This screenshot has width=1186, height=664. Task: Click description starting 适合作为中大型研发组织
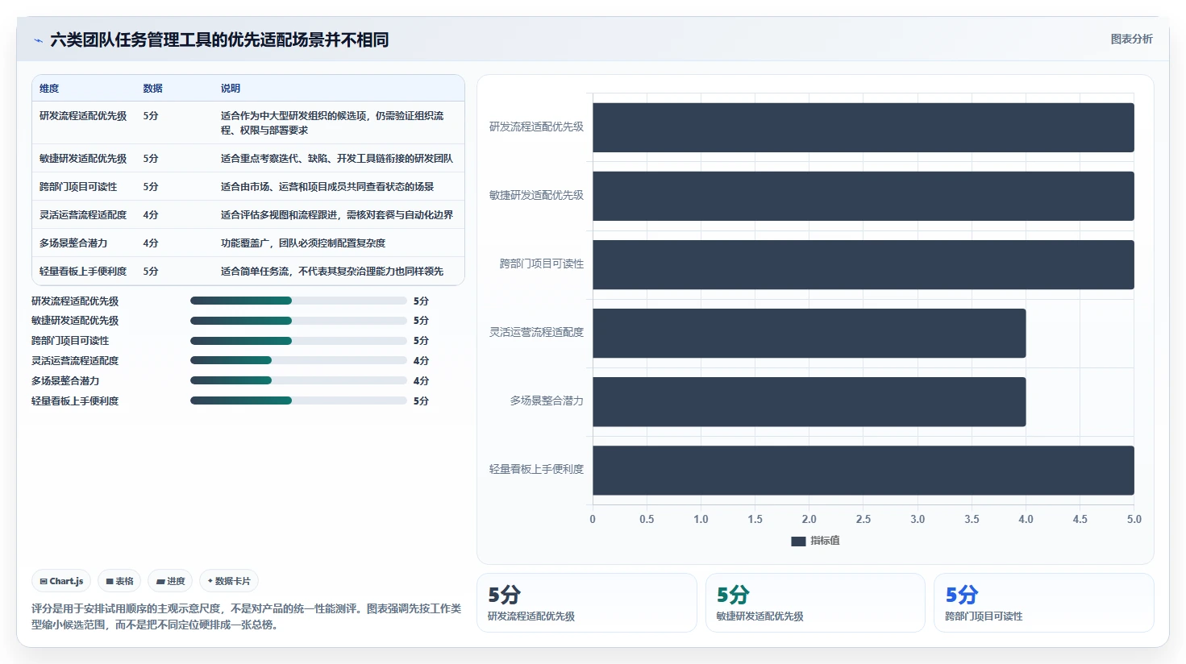(332, 123)
